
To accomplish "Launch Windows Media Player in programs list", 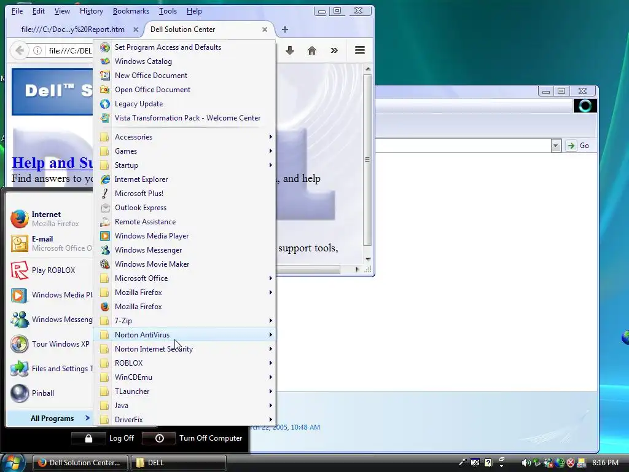I will (x=184, y=236).
